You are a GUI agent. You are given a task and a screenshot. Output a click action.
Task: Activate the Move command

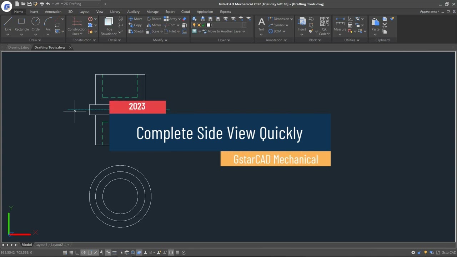click(135, 19)
